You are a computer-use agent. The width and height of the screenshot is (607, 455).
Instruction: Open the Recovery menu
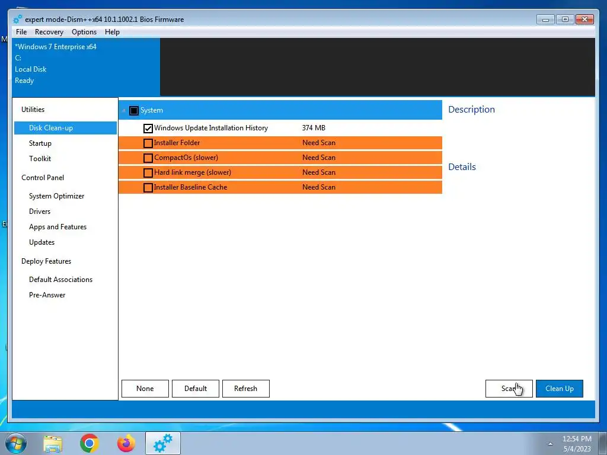(49, 32)
